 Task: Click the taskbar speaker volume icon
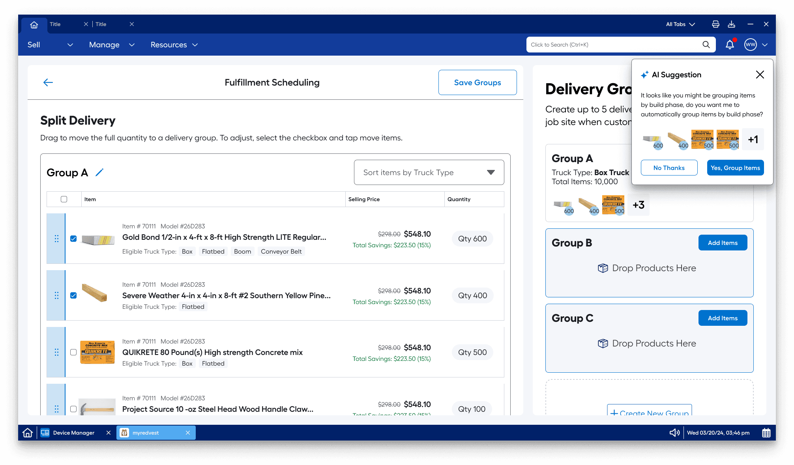tap(674, 433)
